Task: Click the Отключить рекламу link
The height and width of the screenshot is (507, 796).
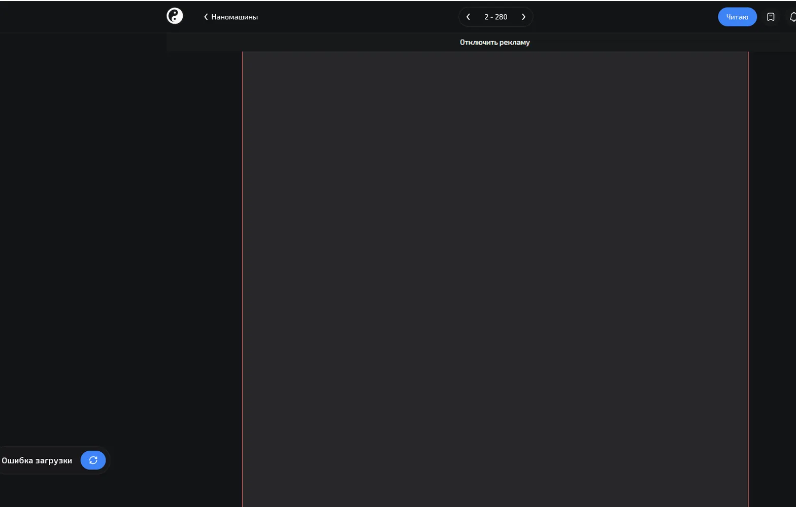Action: point(495,42)
